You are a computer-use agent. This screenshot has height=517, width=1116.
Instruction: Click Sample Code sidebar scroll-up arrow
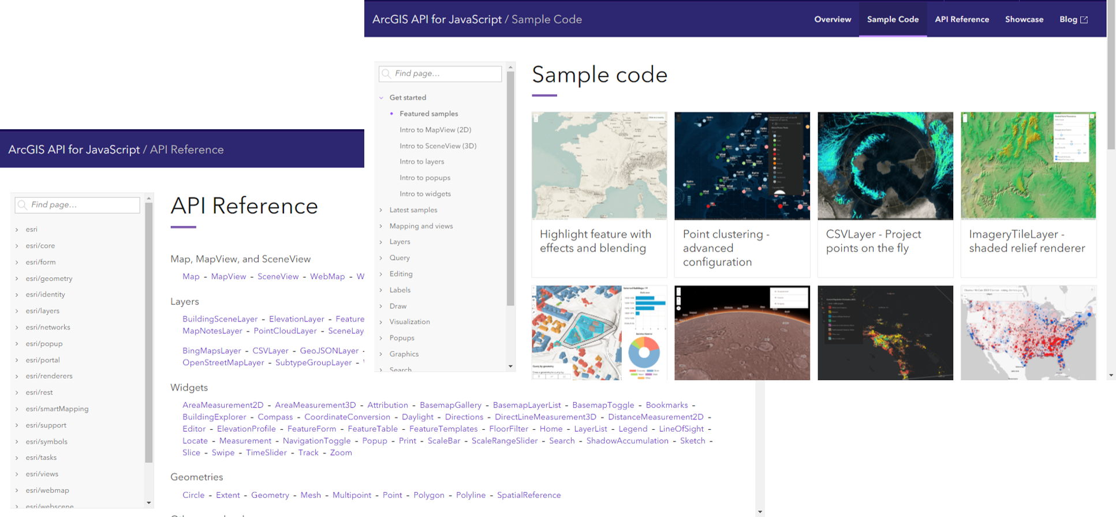pos(510,68)
